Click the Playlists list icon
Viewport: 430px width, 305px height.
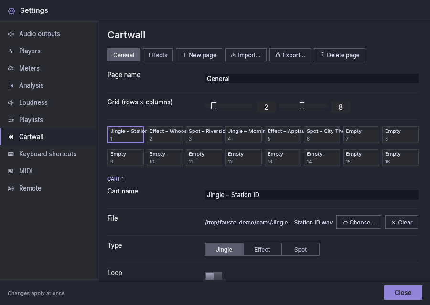pos(11,120)
